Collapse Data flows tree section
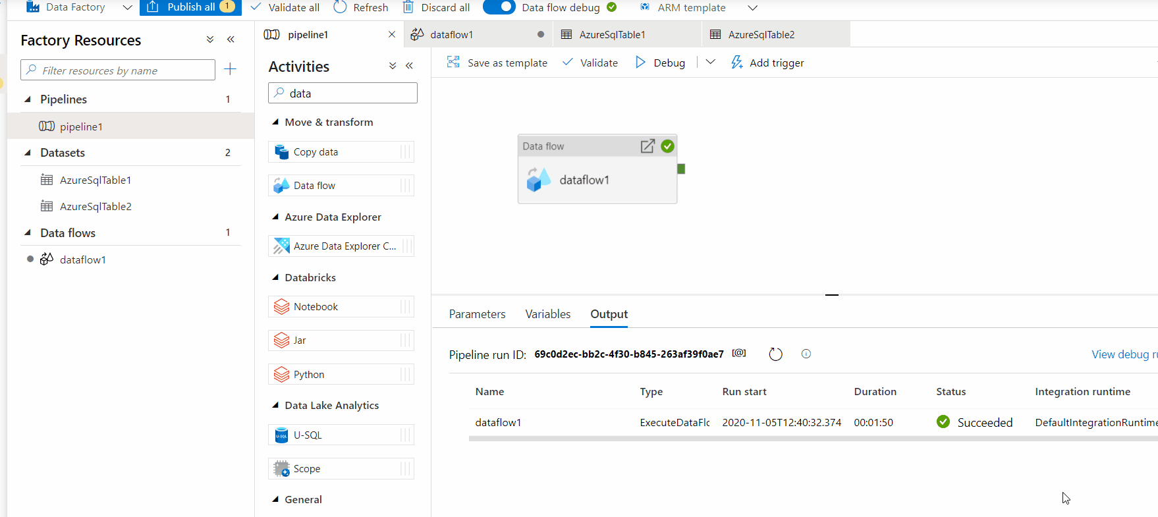This screenshot has height=517, width=1158. 28,232
